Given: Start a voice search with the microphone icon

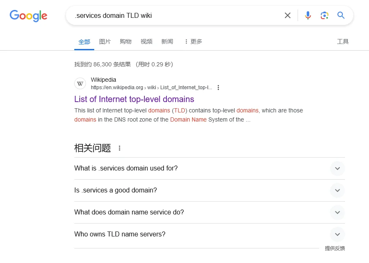Looking at the screenshot, I should (x=308, y=15).
